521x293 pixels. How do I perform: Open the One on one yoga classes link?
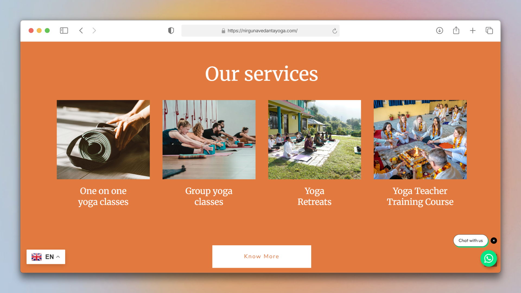[x=103, y=196]
